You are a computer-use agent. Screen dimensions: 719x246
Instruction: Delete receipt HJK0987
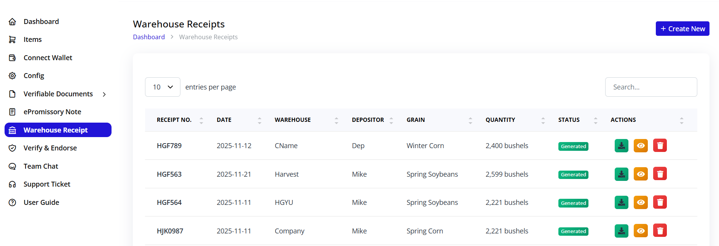click(660, 231)
